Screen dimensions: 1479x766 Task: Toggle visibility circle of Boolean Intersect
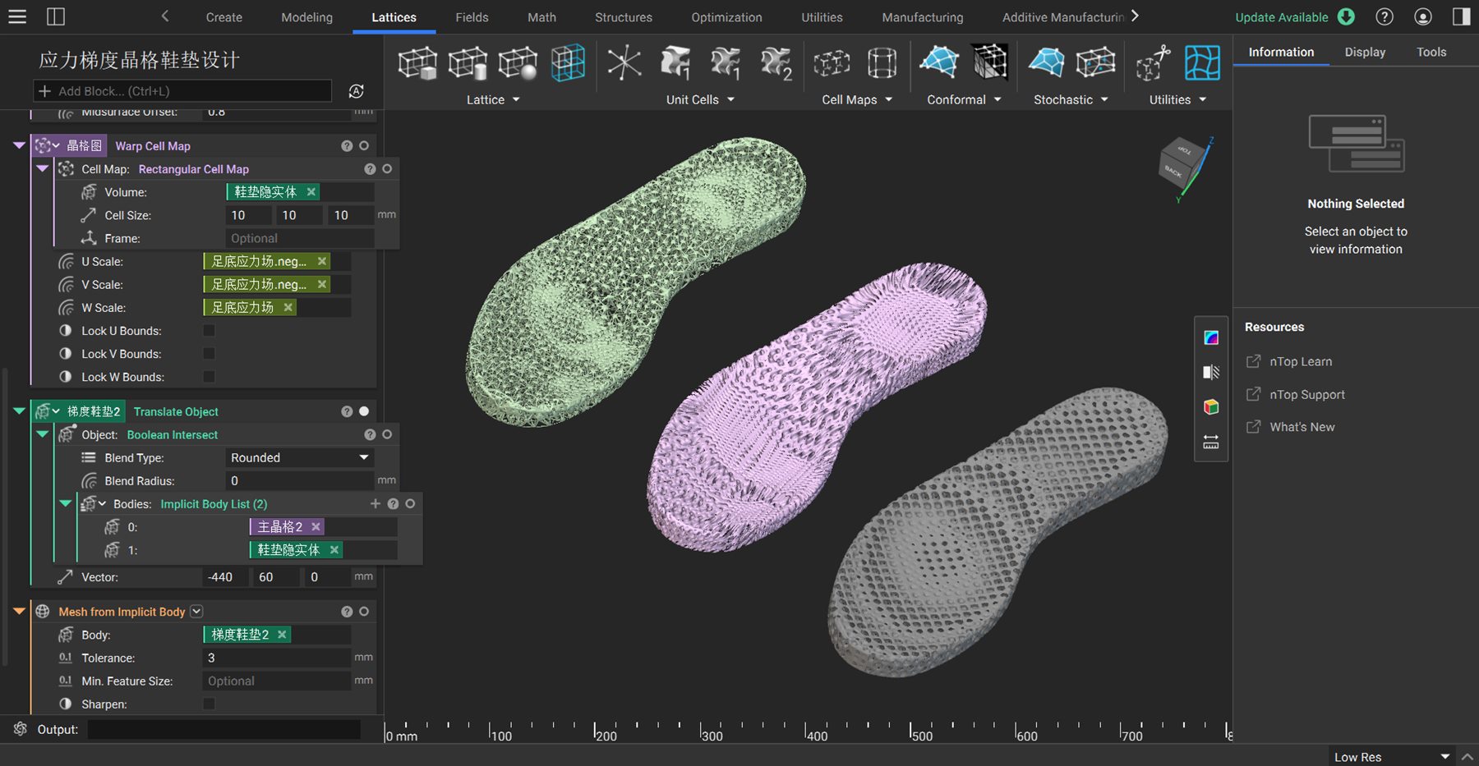coord(387,434)
